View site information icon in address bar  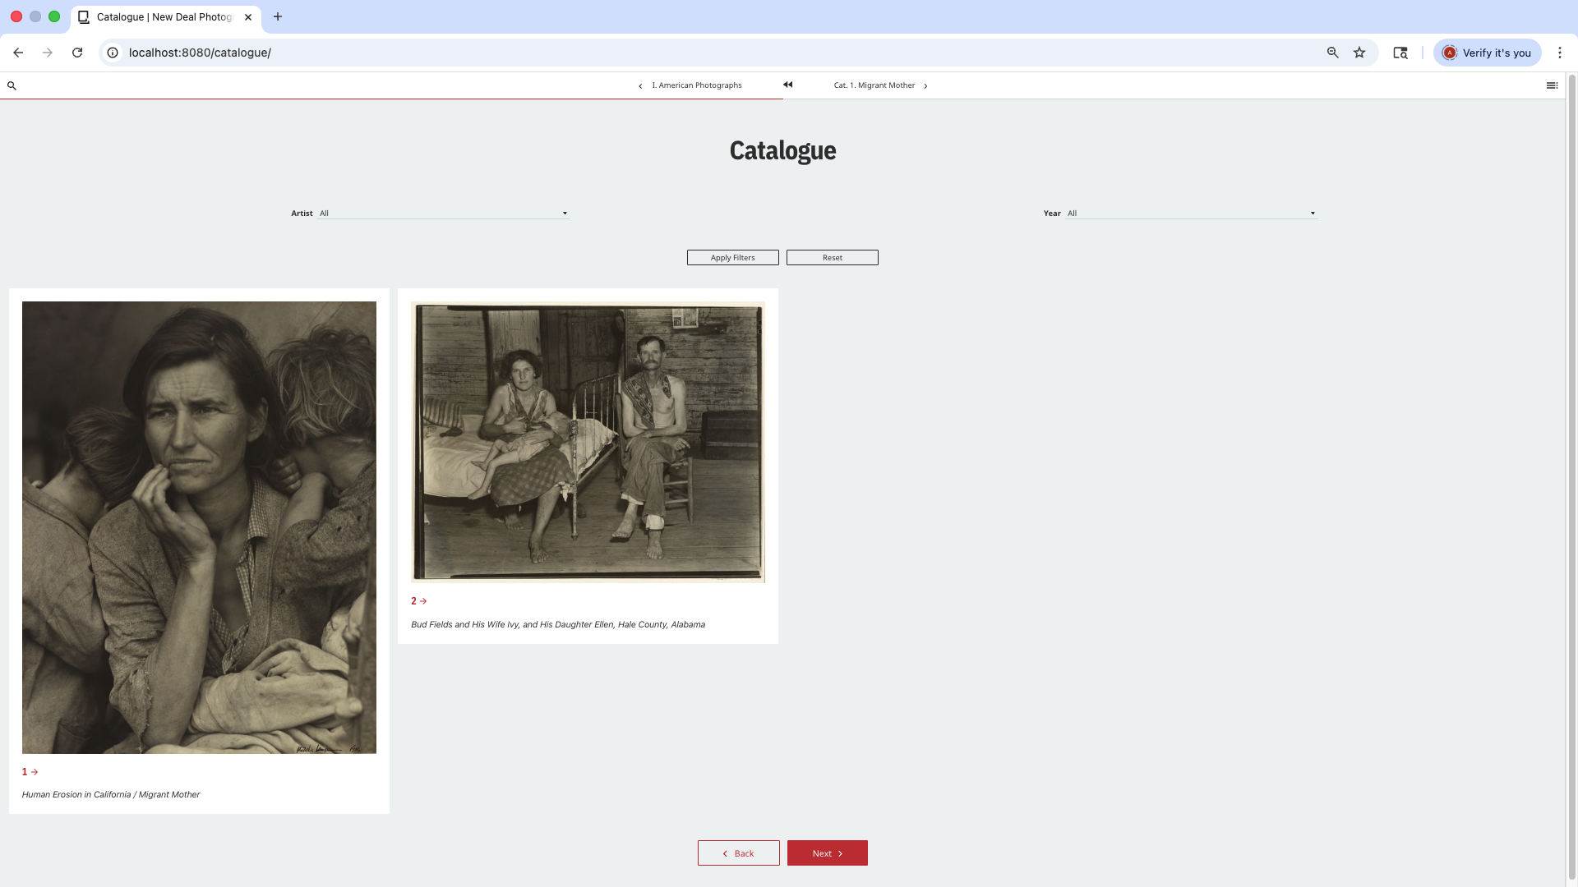tap(113, 53)
